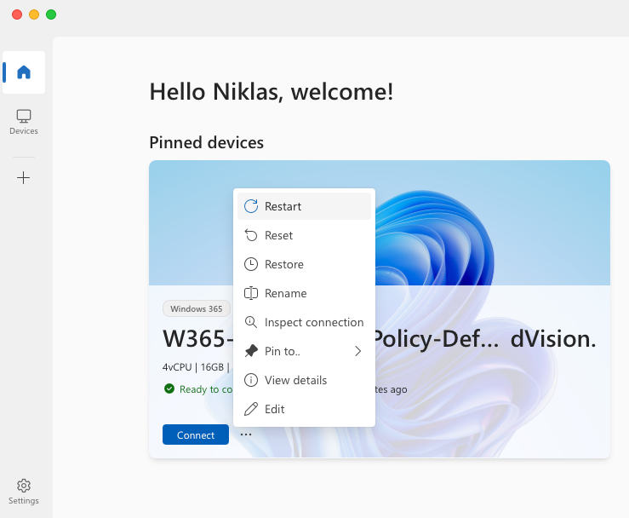
Task: Click the Pinned devices heading
Action: [206, 142]
